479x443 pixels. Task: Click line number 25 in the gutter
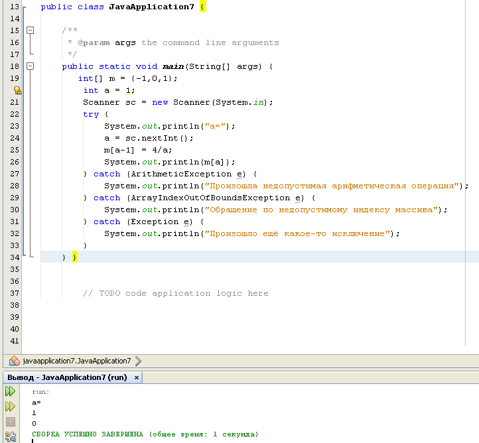click(x=15, y=150)
